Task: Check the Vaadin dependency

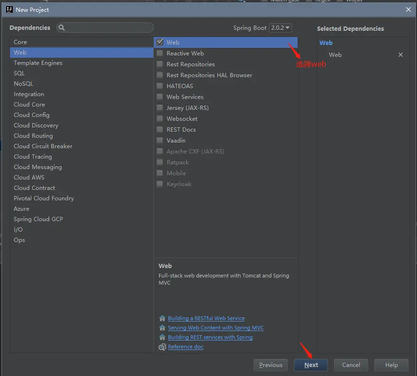Action: coord(160,140)
